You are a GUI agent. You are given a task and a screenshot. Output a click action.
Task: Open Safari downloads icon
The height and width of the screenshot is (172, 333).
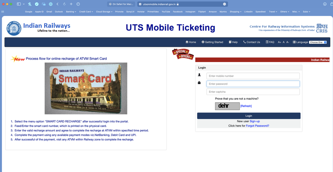tap(325, 4)
